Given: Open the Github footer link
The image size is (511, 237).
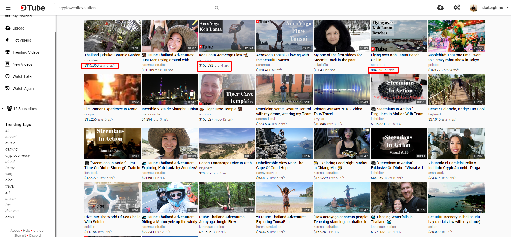Looking at the screenshot, I should pyautogui.click(x=38, y=231).
